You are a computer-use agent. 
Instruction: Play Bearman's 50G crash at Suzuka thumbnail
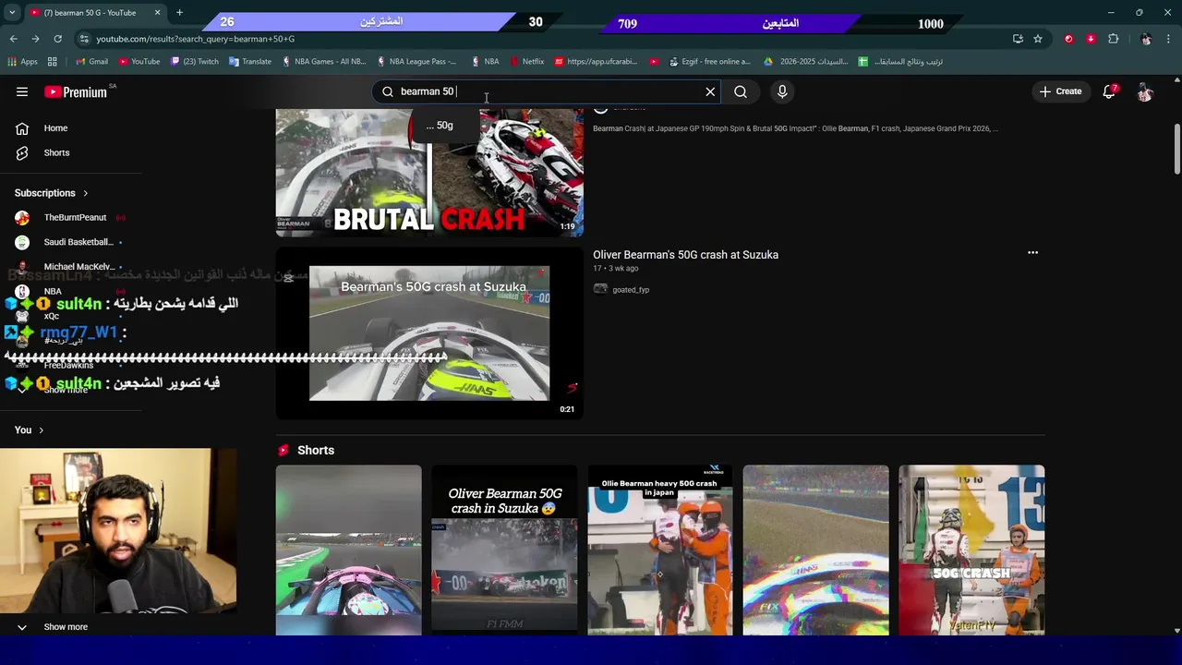pos(429,333)
